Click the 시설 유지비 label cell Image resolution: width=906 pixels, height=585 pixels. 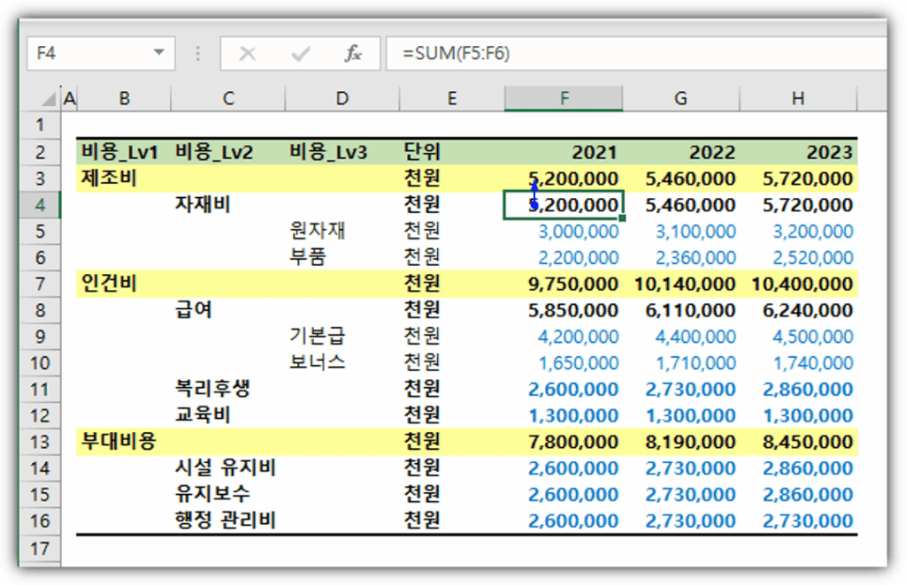click(228, 468)
